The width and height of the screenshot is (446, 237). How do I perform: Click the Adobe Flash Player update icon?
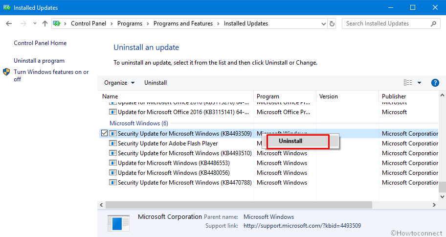coord(113,143)
